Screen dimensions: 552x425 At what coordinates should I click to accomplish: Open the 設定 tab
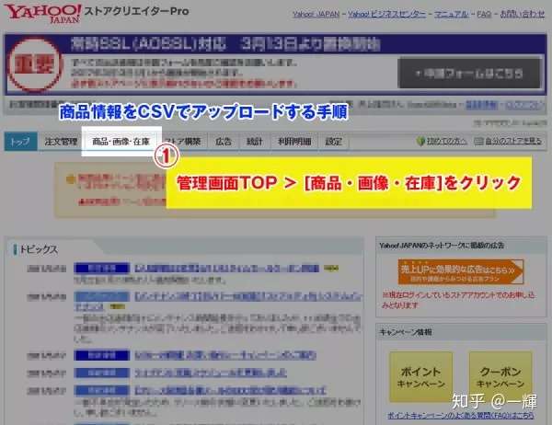[333, 142]
